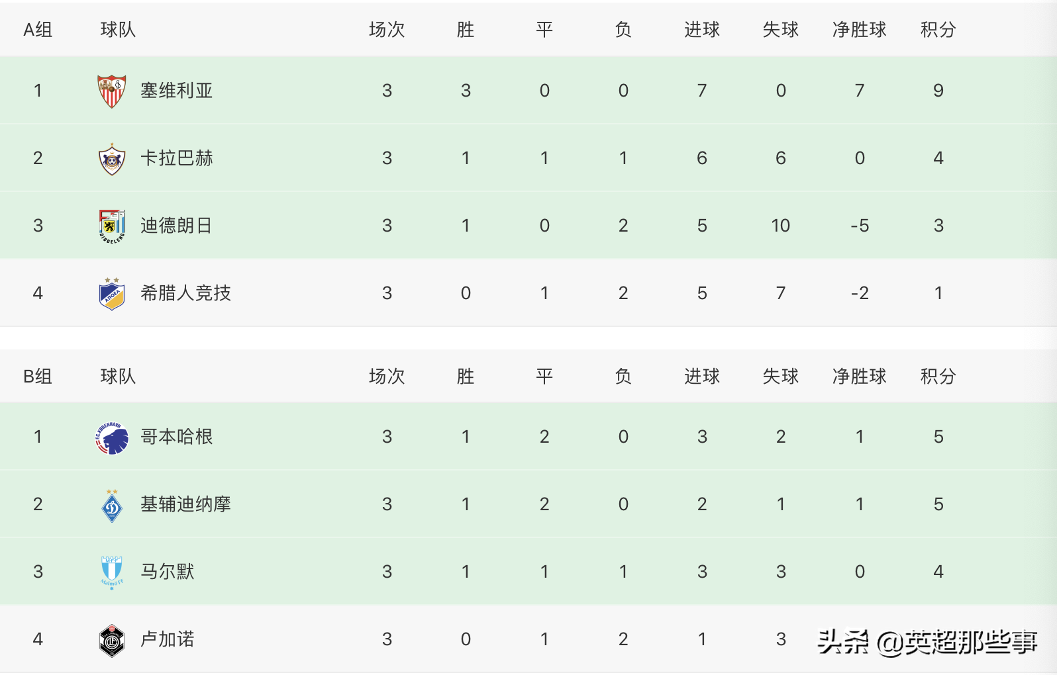
Task: Click the 头条 @英超那些事 watermark
Action: click(x=927, y=641)
